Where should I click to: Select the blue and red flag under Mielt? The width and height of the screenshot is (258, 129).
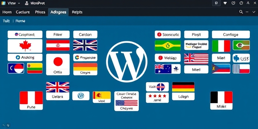tap(221, 68)
